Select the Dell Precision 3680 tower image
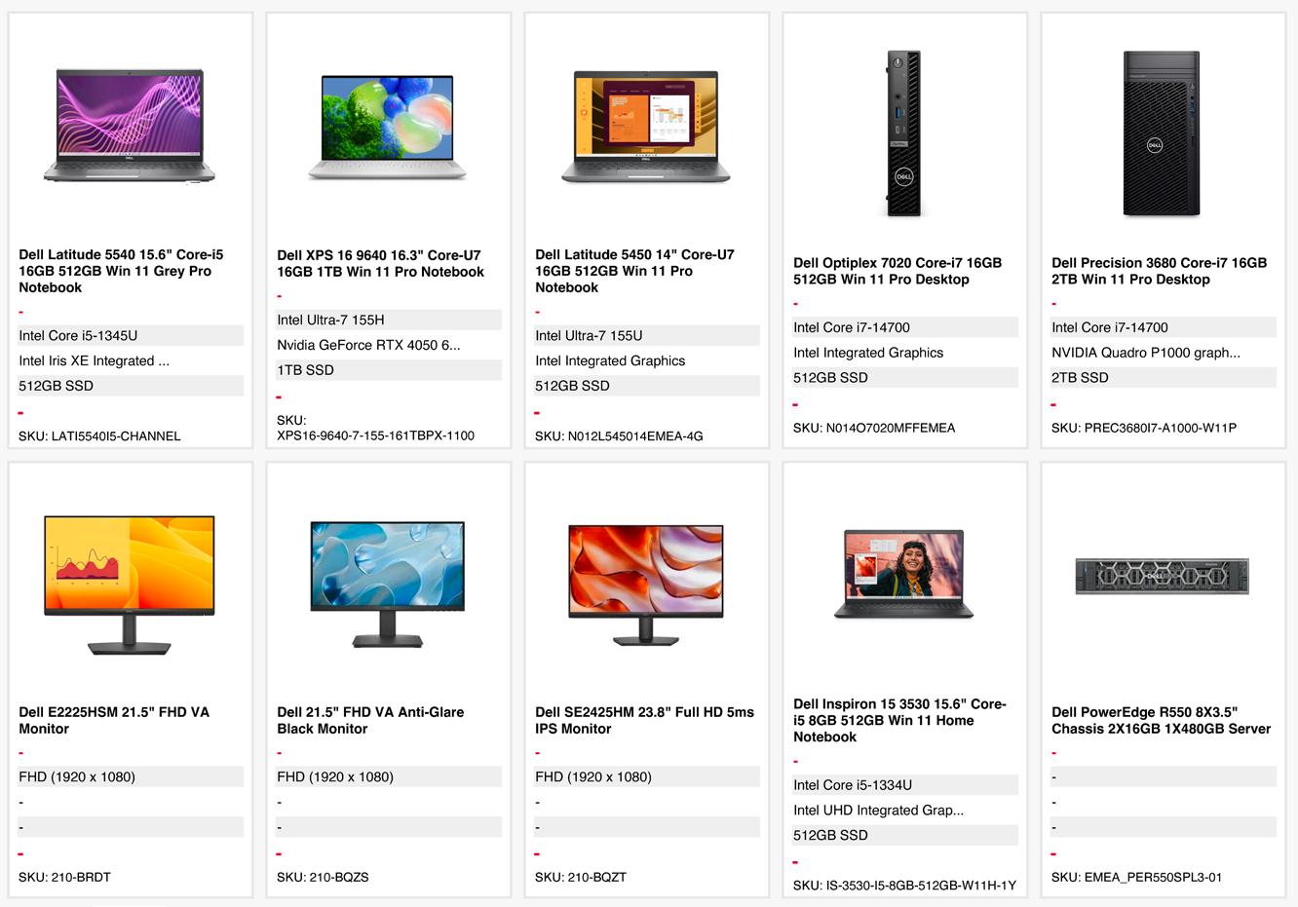 coord(1162,133)
